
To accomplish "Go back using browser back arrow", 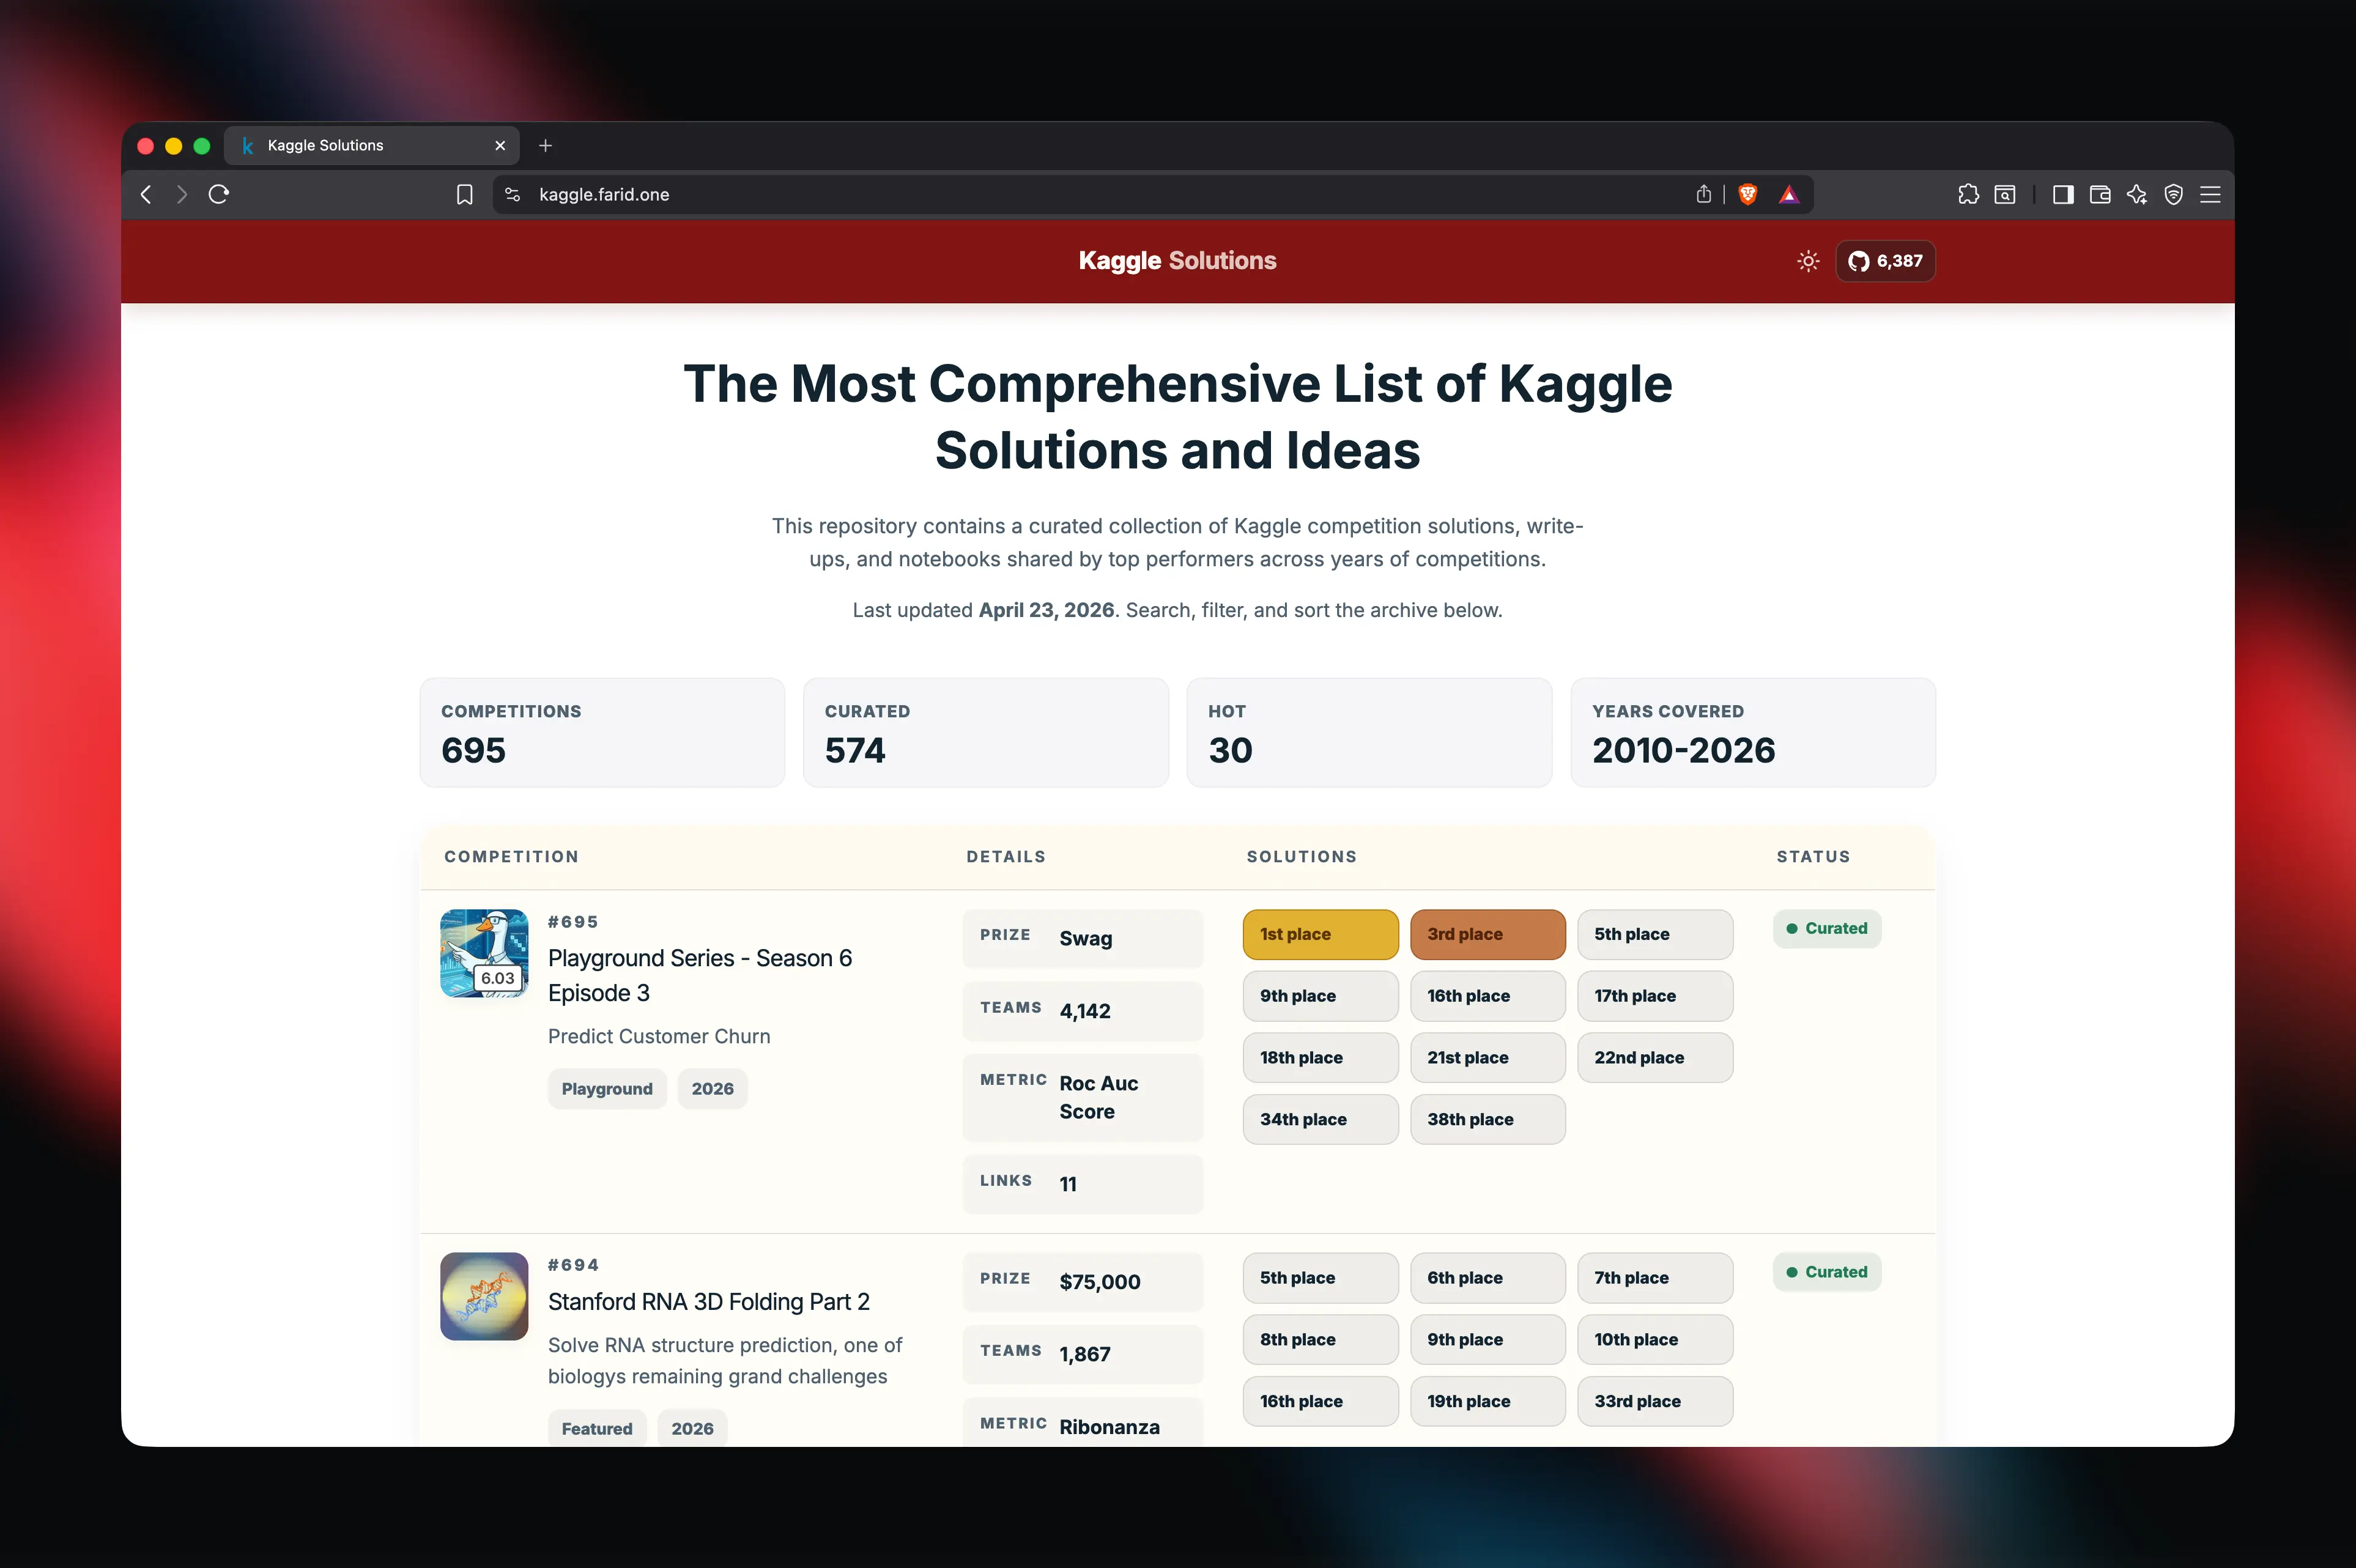I will [x=146, y=194].
